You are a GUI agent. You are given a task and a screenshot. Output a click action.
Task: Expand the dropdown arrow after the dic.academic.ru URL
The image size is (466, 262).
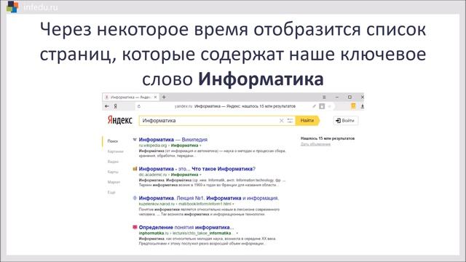click(200, 175)
